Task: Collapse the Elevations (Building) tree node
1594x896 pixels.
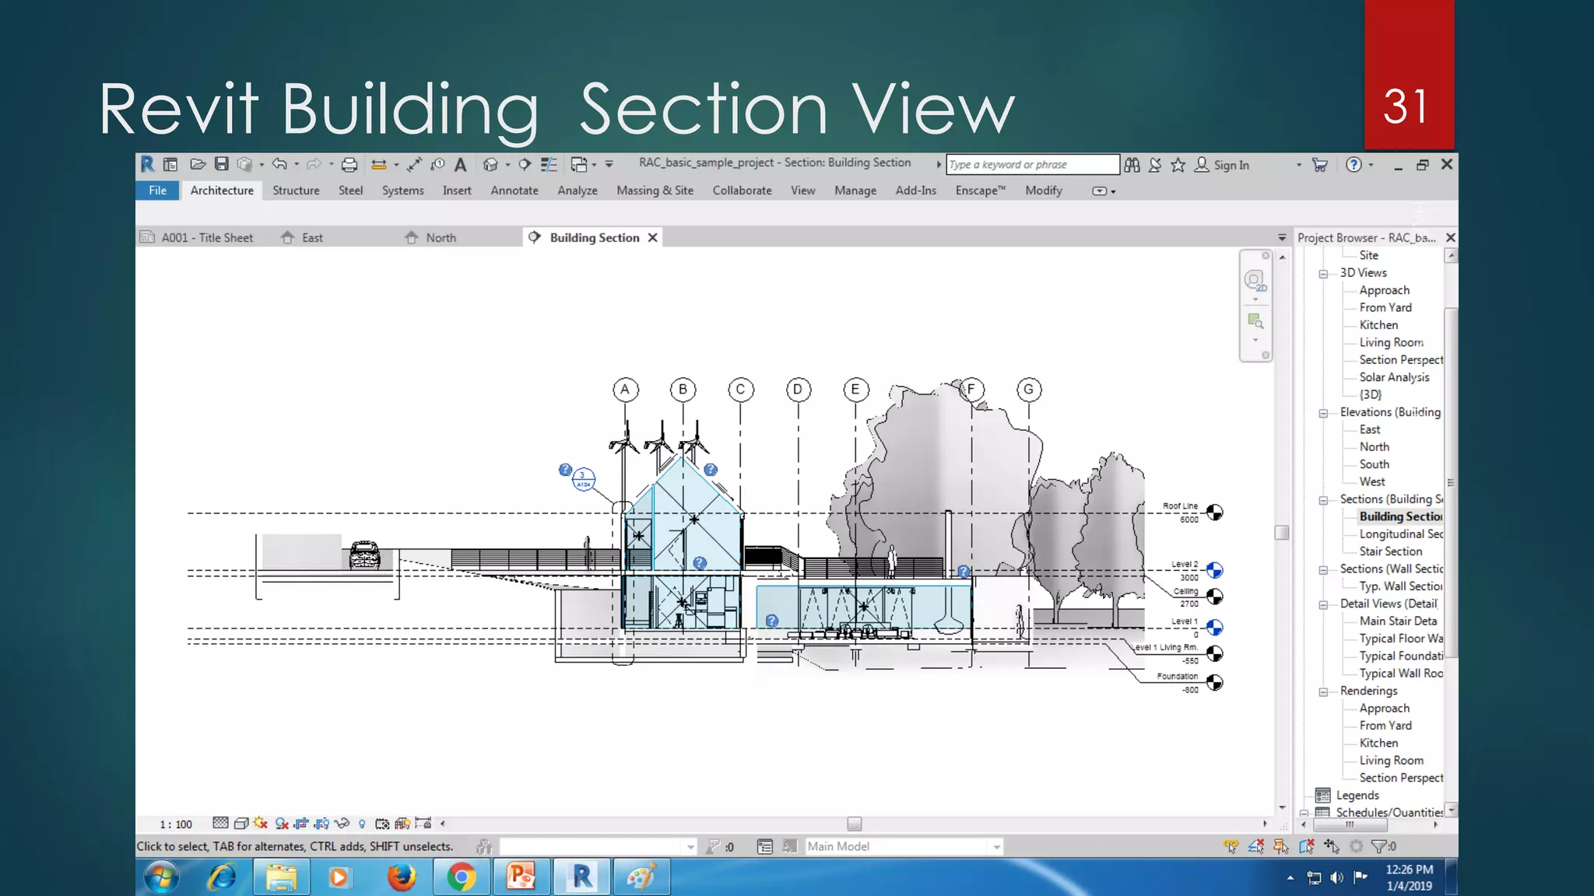Action: [x=1323, y=413]
